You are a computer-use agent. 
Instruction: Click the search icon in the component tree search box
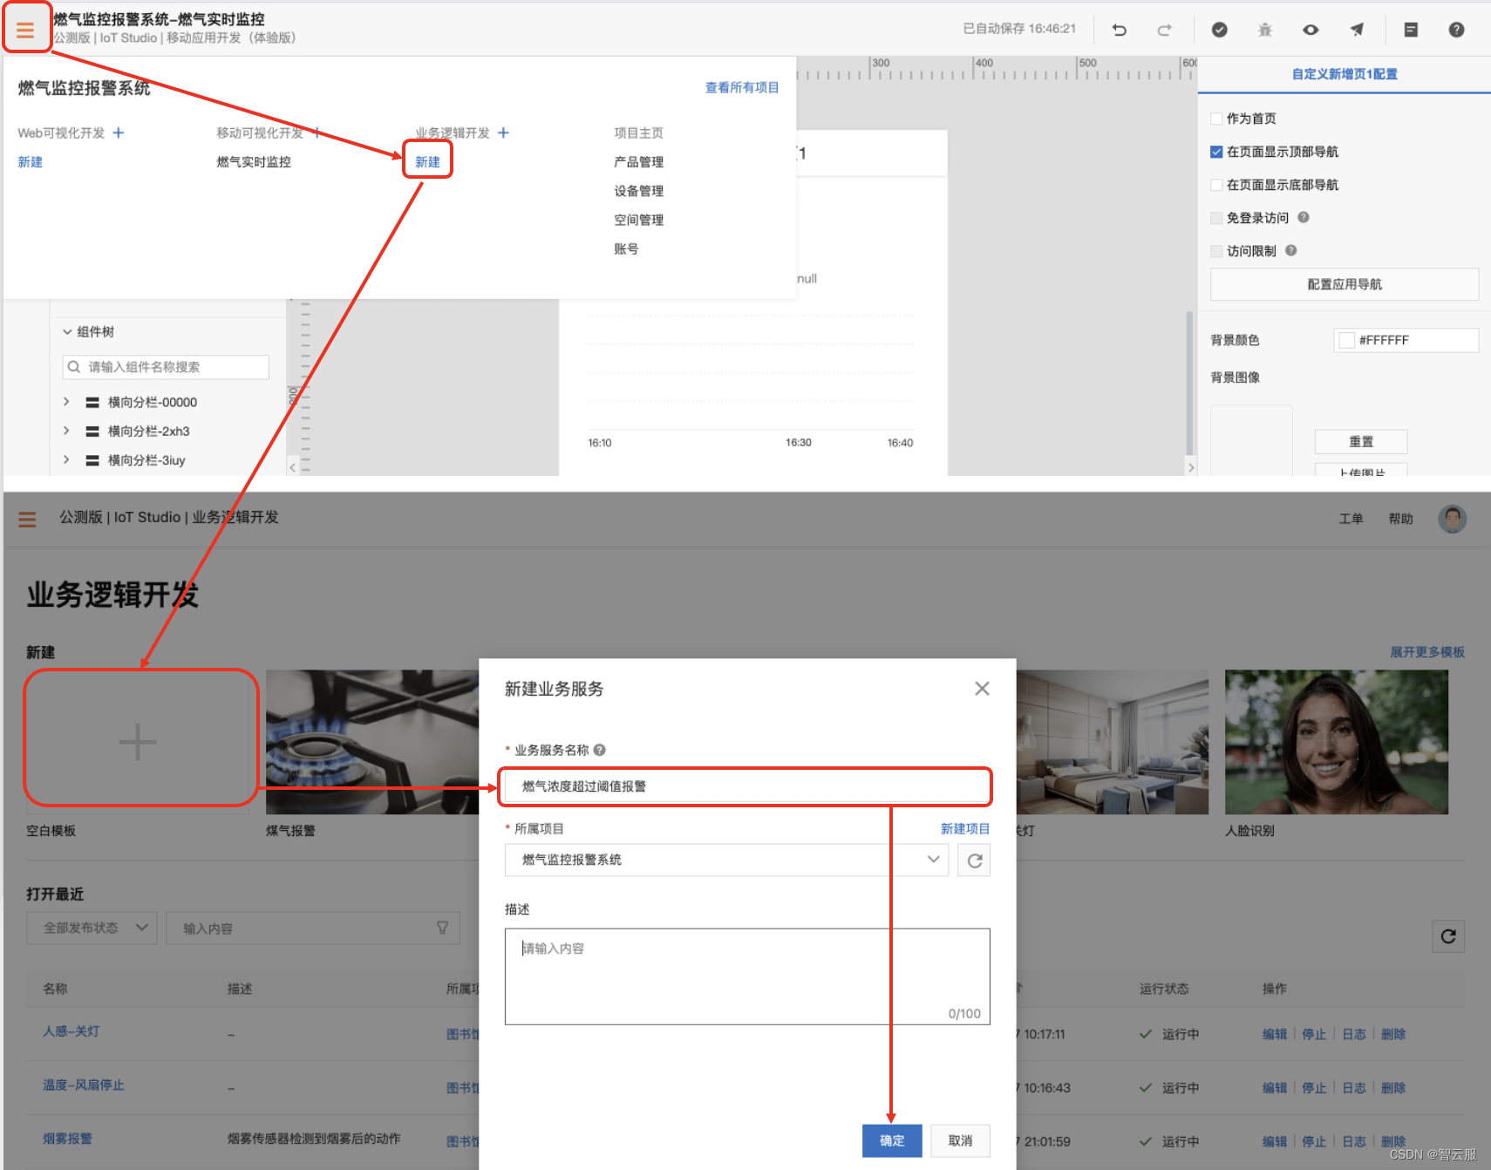coord(74,367)
